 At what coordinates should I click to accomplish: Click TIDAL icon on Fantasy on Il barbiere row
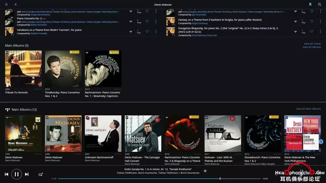click(x=295, y=21)
